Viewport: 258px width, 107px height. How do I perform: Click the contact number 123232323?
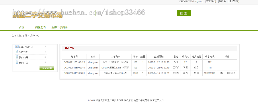pos(210,73)
